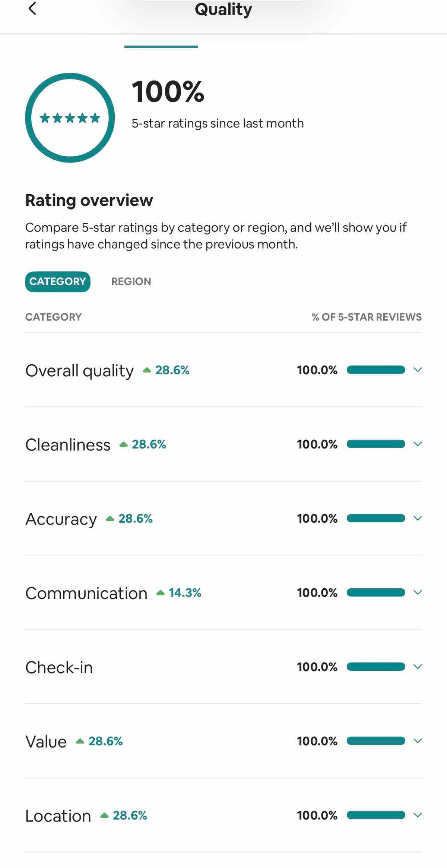This screenshot has height=868, width=447.
Task: Click the Value 100.0% progress bar
Action: click(375, 741)
